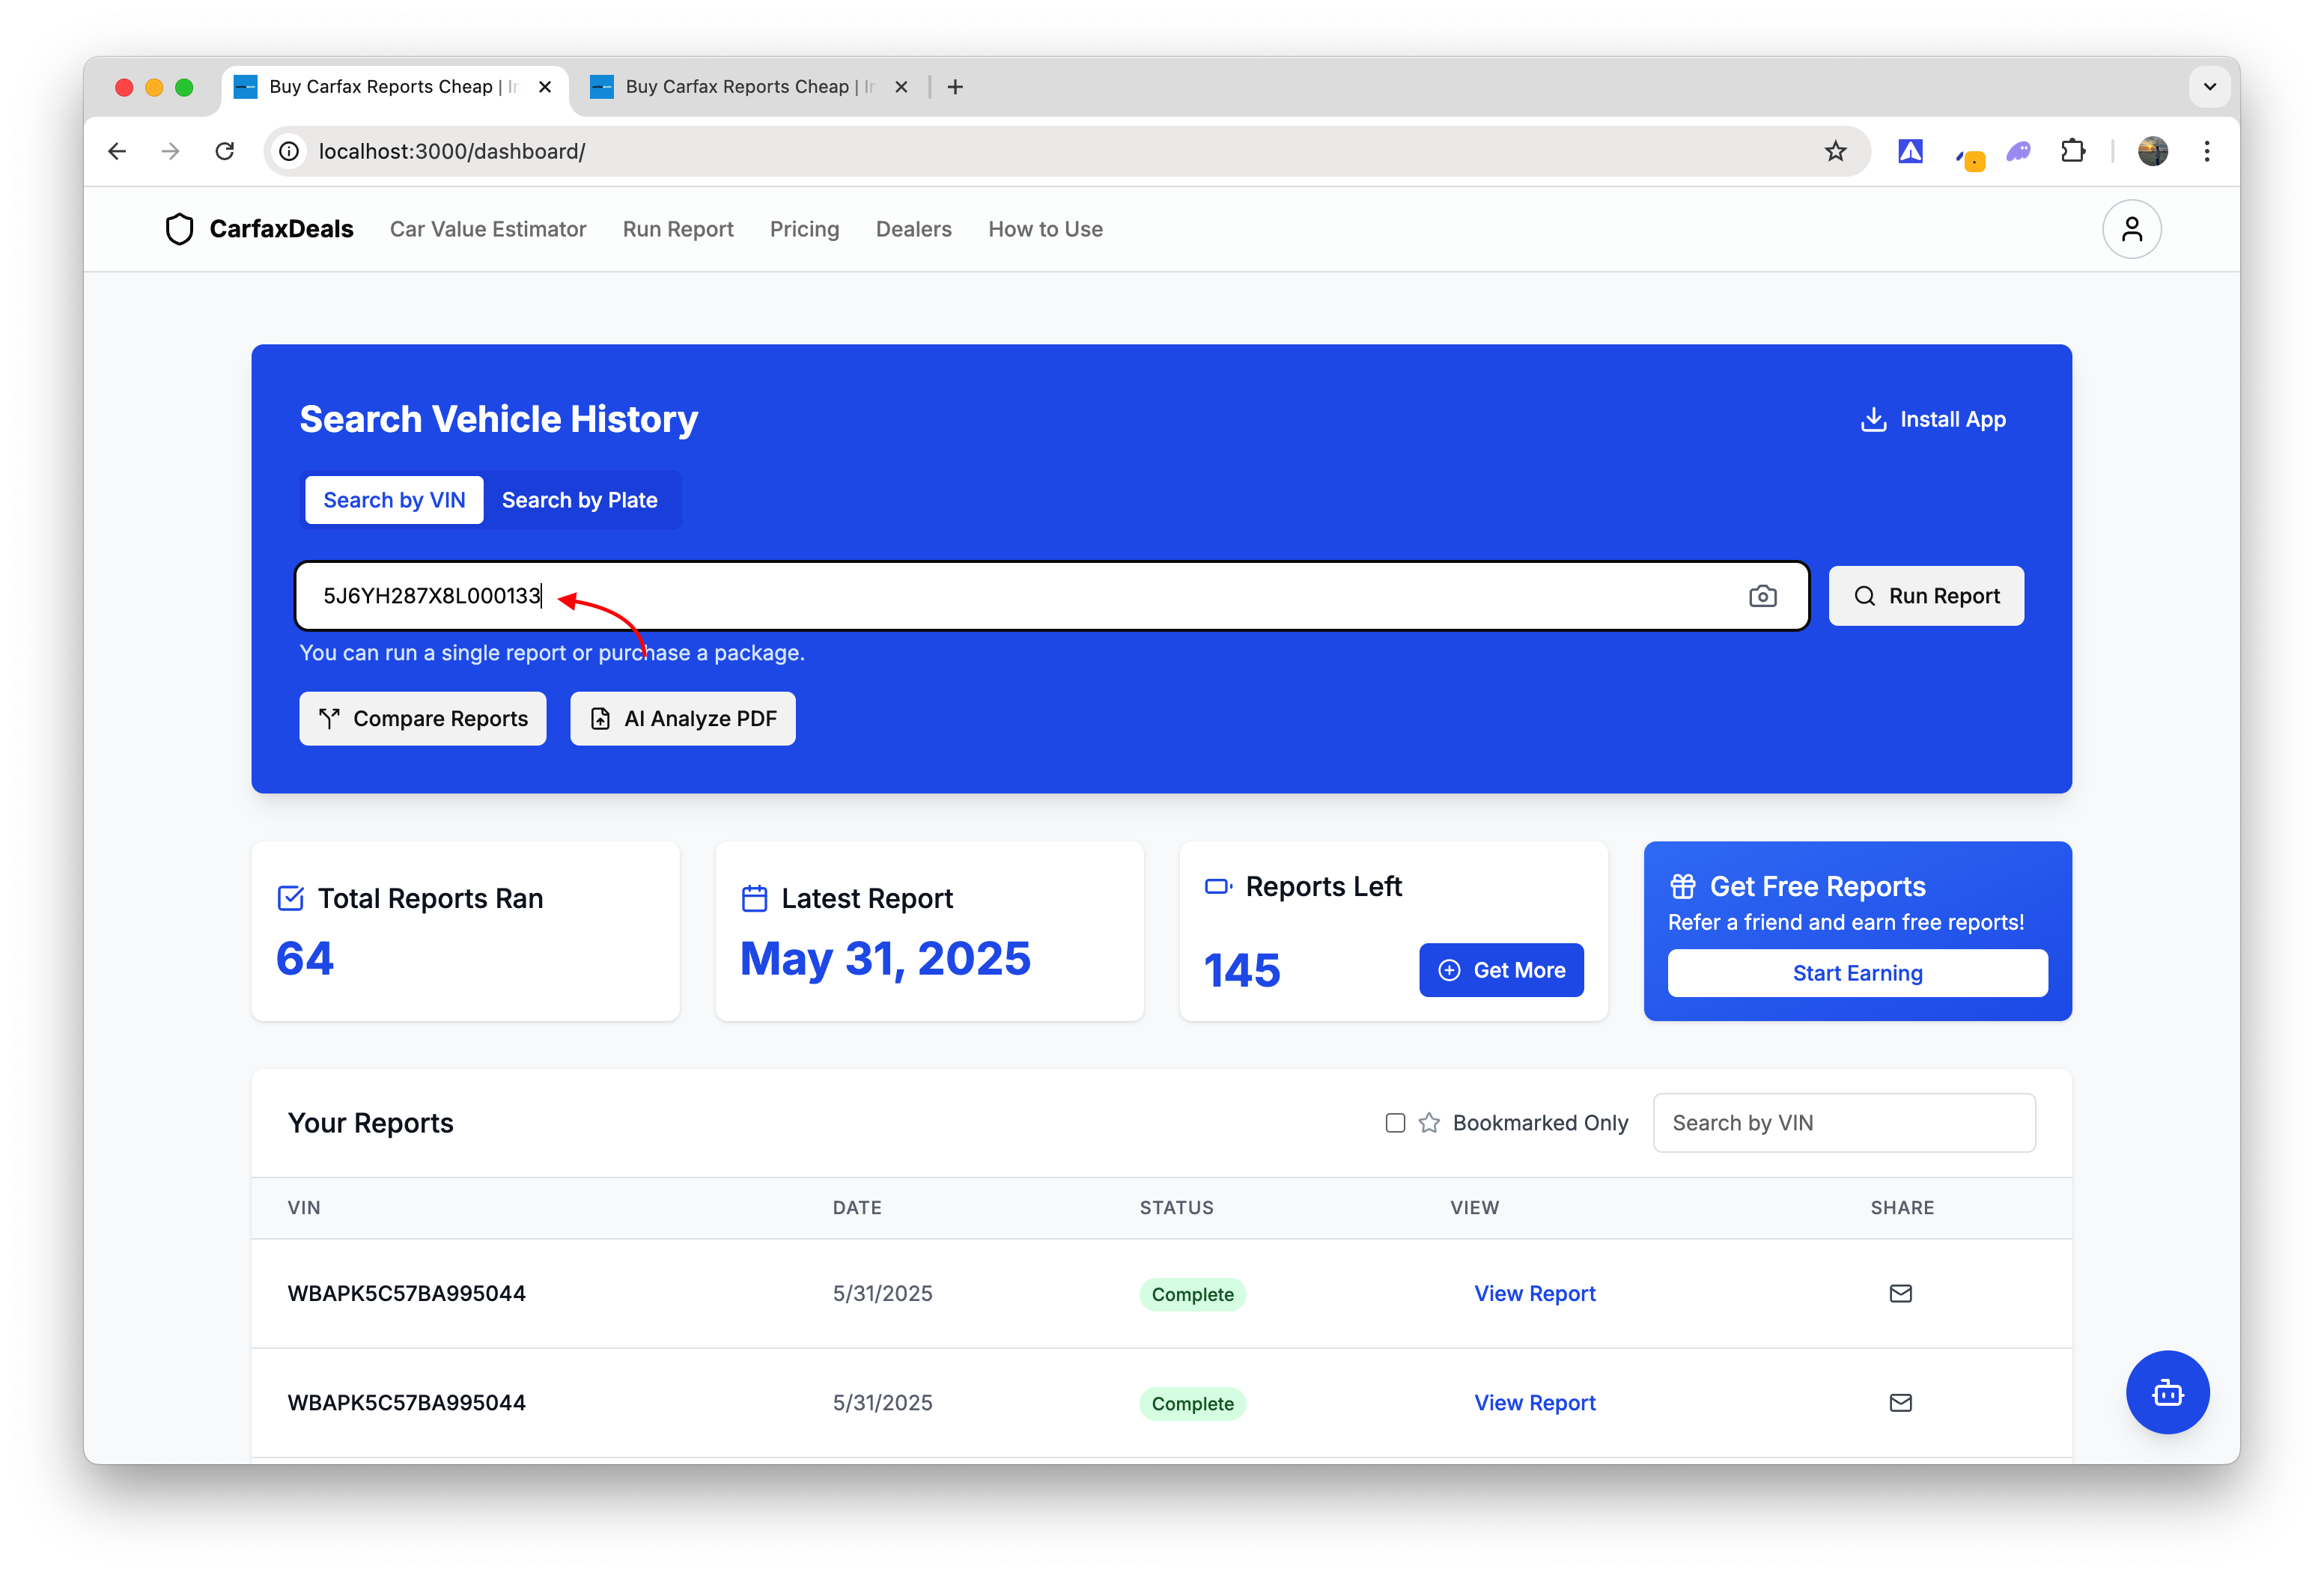
Task: Click the first row Complete status badge
Action: pyautogui.click(x=1192, y=1294)
